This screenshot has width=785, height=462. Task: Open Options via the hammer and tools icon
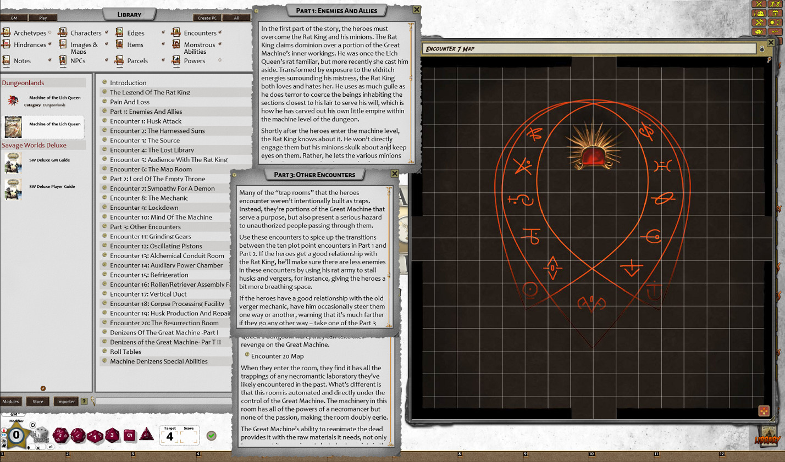759,22
